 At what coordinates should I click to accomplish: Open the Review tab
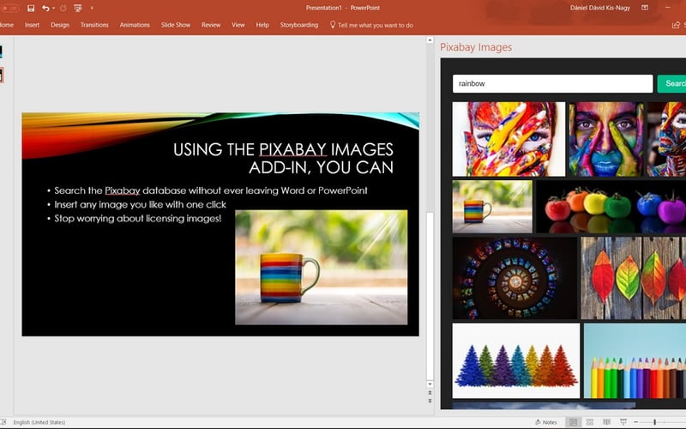(211, 25)
